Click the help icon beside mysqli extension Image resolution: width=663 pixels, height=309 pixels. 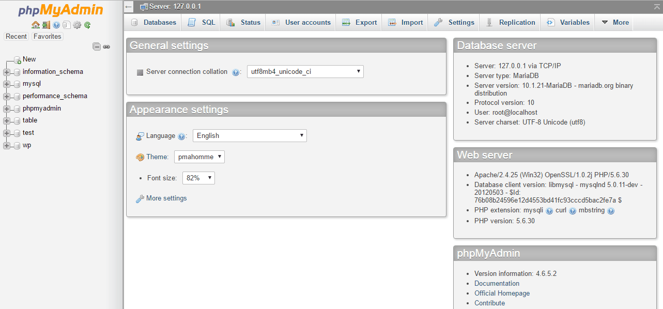point(549,211)
